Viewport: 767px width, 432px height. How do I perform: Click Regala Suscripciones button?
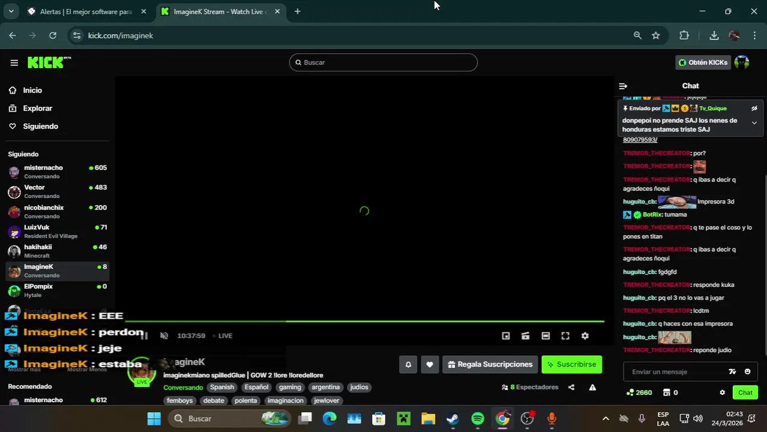[x=490, y=364]
